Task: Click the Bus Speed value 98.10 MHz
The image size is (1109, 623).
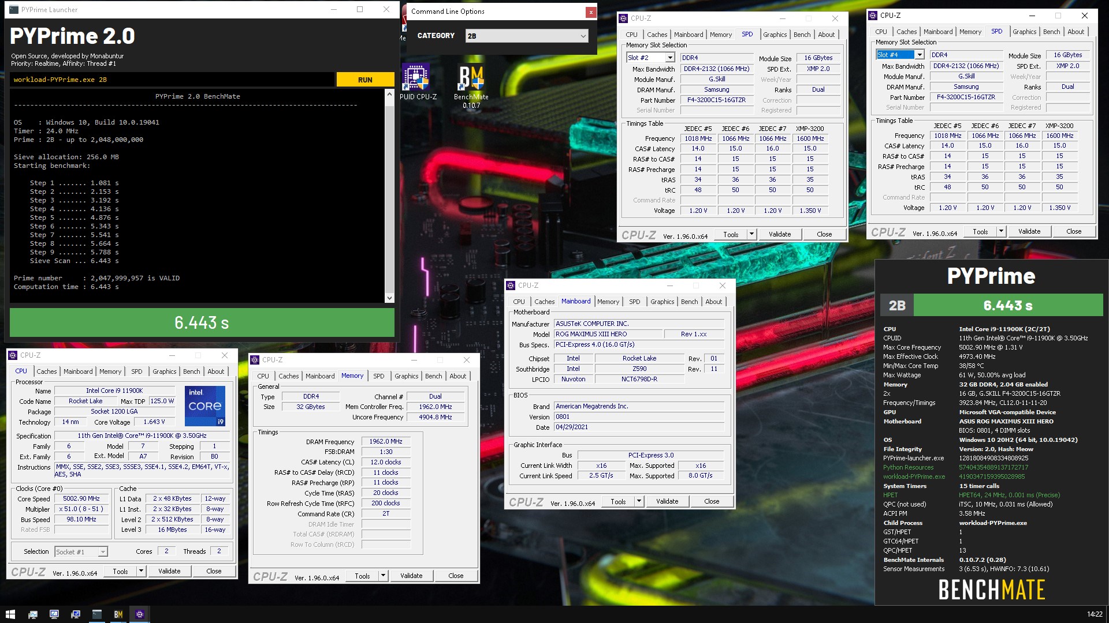Action: pyautogui.click(x=81, y=519)
